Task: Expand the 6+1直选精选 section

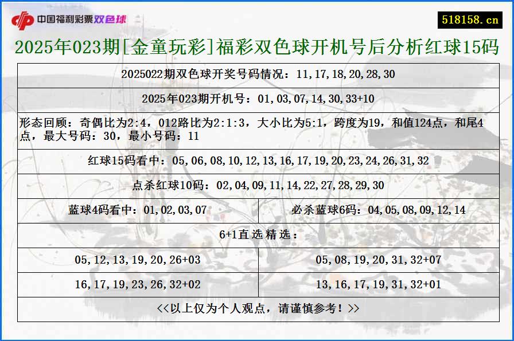Action: tap(257, 234)
